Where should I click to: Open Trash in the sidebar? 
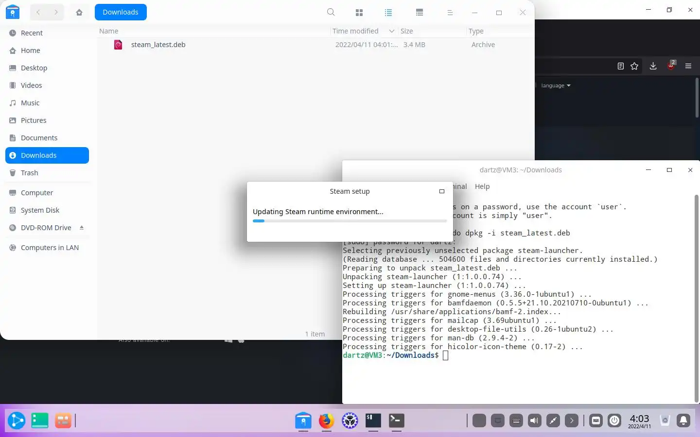47,173
